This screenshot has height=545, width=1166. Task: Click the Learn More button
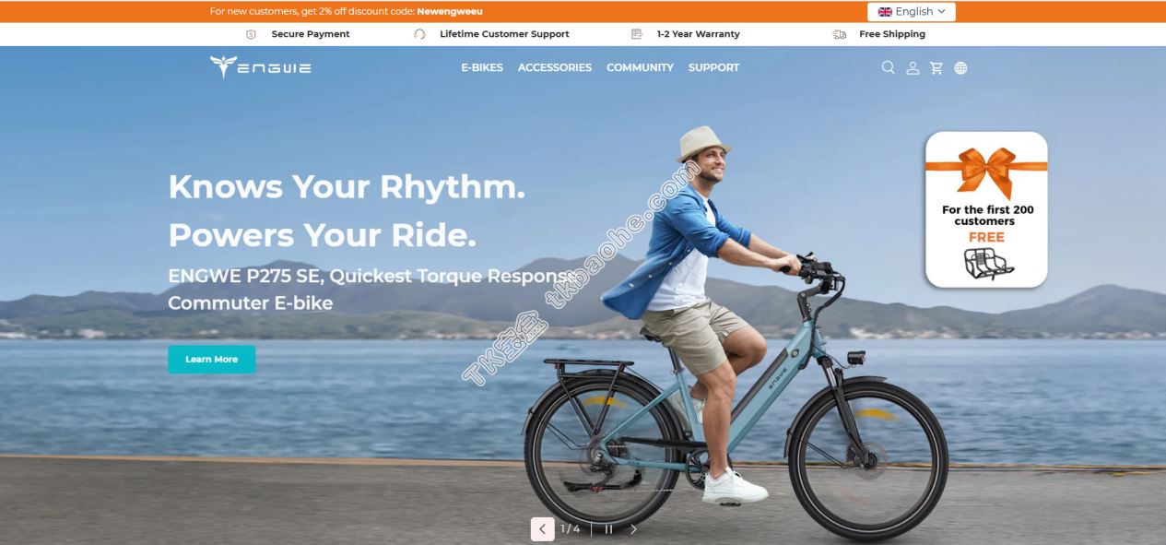click(211, 359)
